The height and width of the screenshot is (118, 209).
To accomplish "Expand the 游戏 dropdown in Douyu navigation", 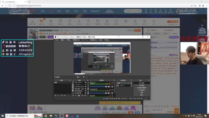I will [77, 11].
